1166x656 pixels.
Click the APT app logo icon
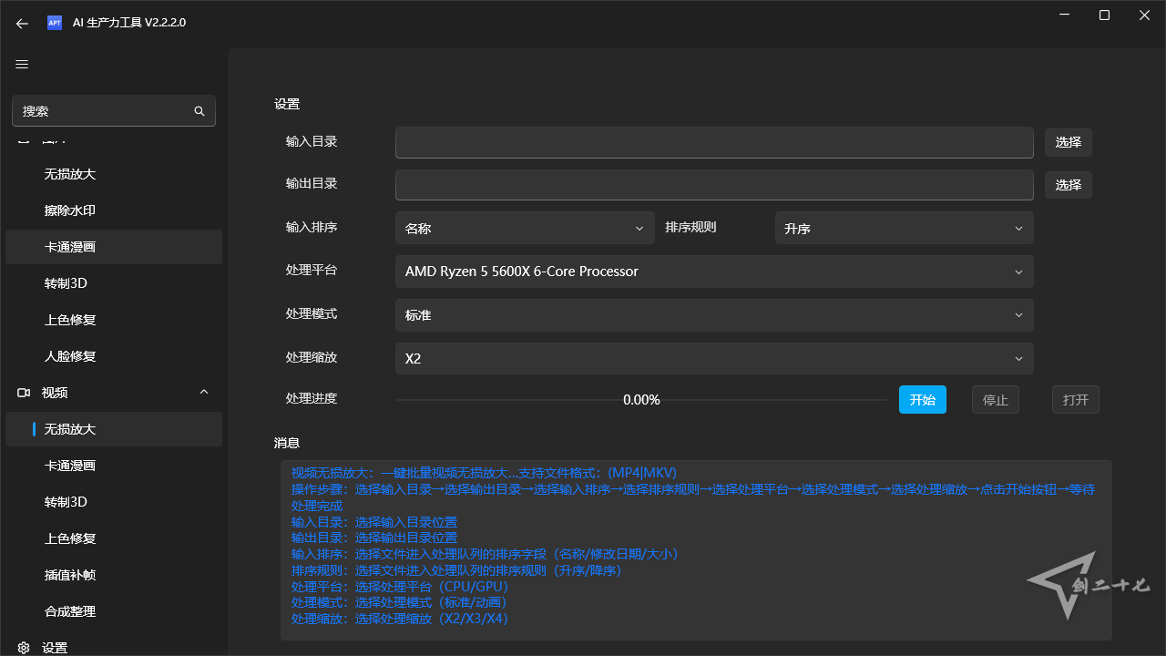click(x=55, y=23)
